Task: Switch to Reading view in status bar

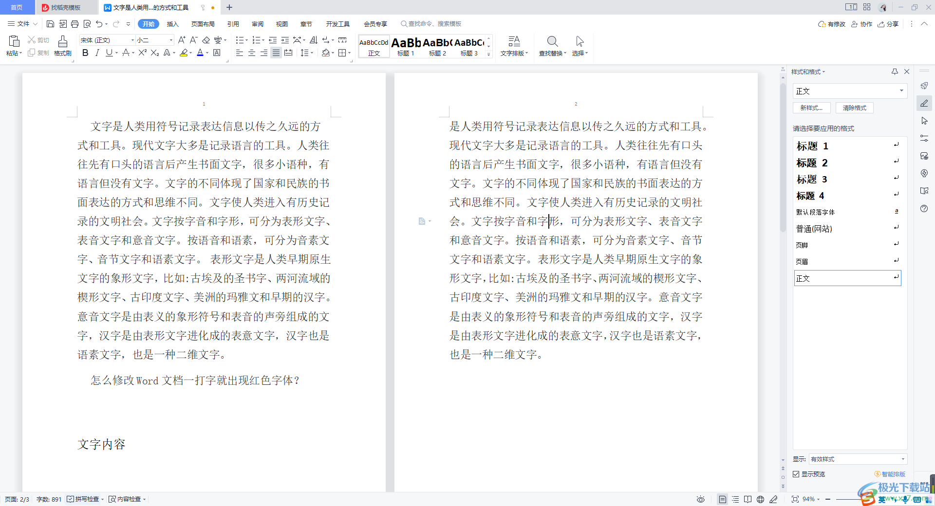Action: click(x=748, y=499)
